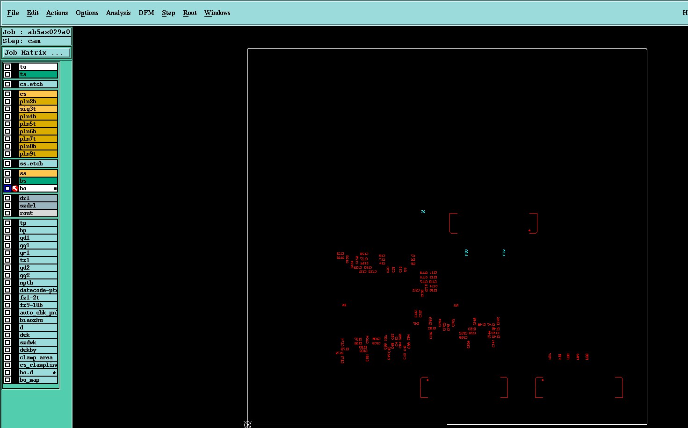Viewport: 688px width, 428px height.
Task: Click the cyan FB3 label on canvas
Action: pos(466,252)
